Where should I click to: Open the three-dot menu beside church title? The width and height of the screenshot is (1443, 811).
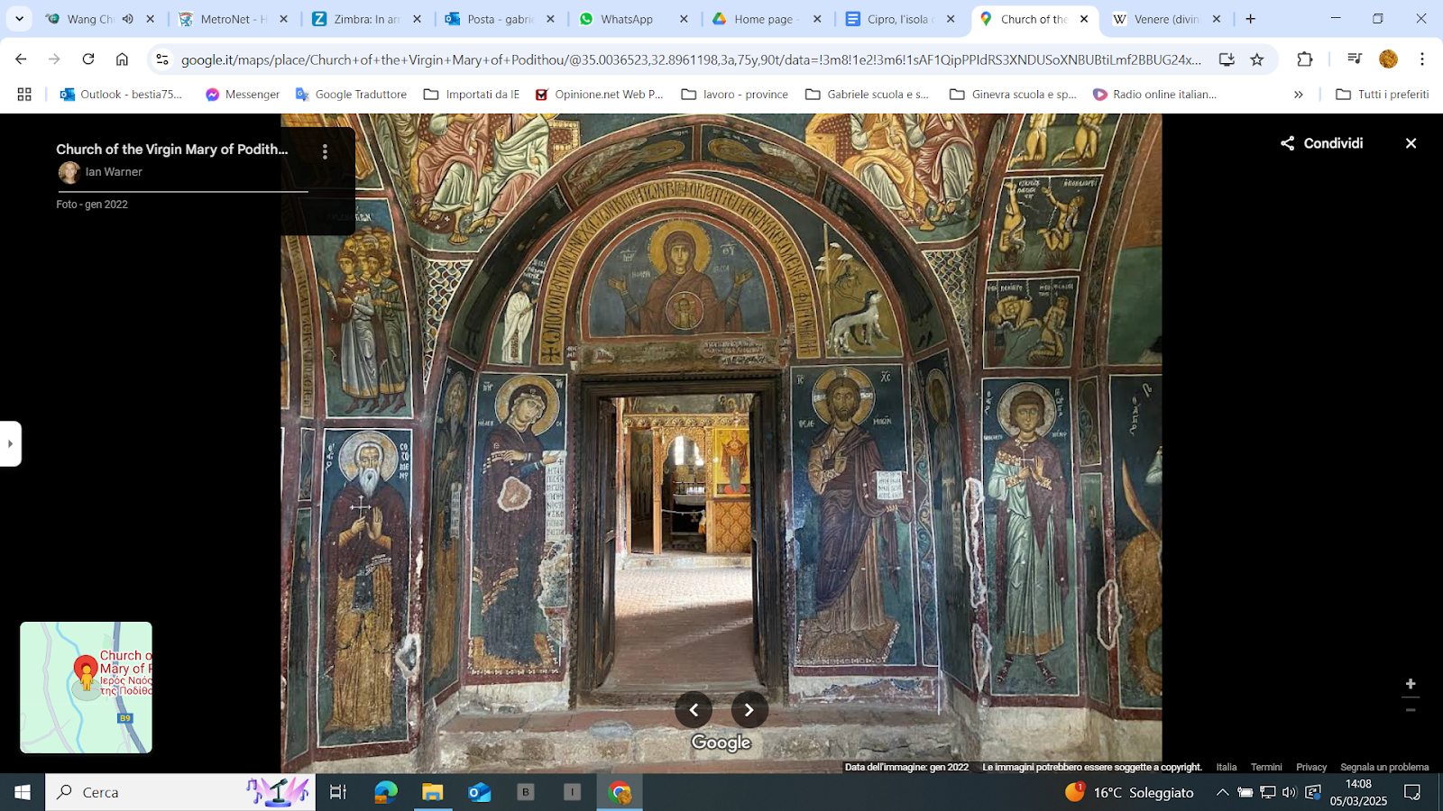[x=325, y=152]
